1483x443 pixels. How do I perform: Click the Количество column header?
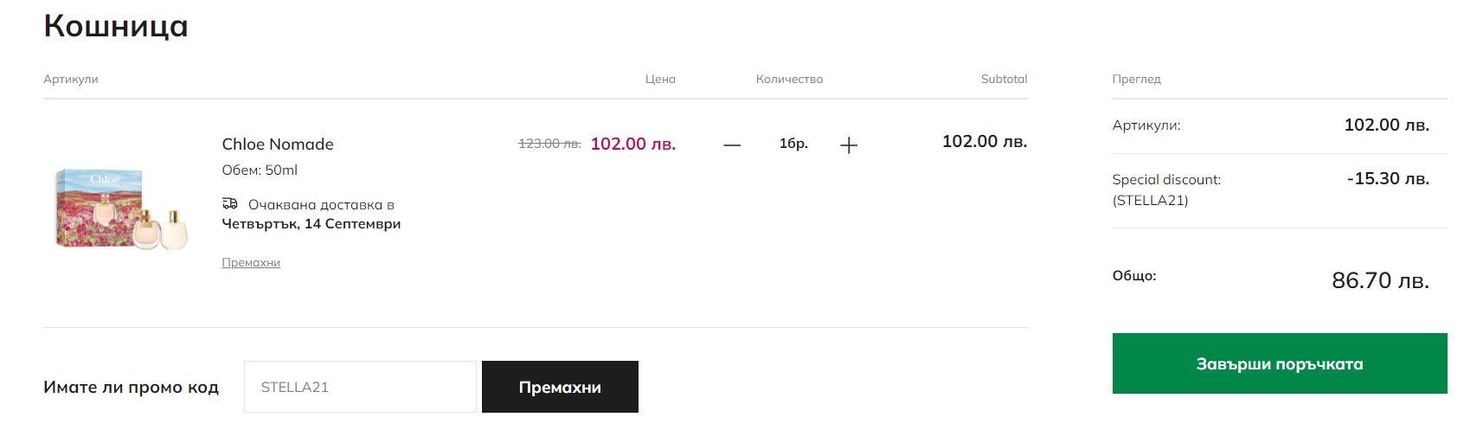click(x=789, y=79)
